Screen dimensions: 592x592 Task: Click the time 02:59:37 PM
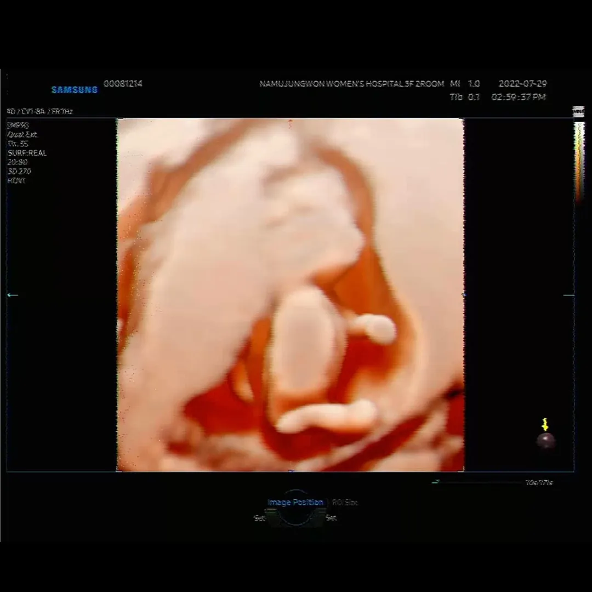[519, 97]
